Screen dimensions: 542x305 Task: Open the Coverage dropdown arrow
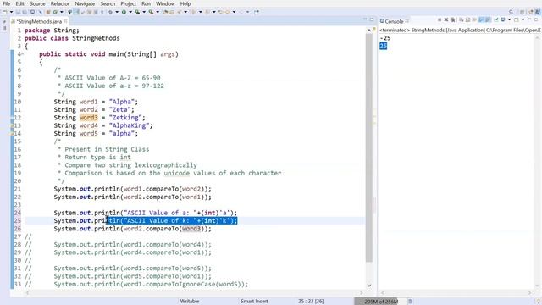pyautogui.click(x=144, y=12)
